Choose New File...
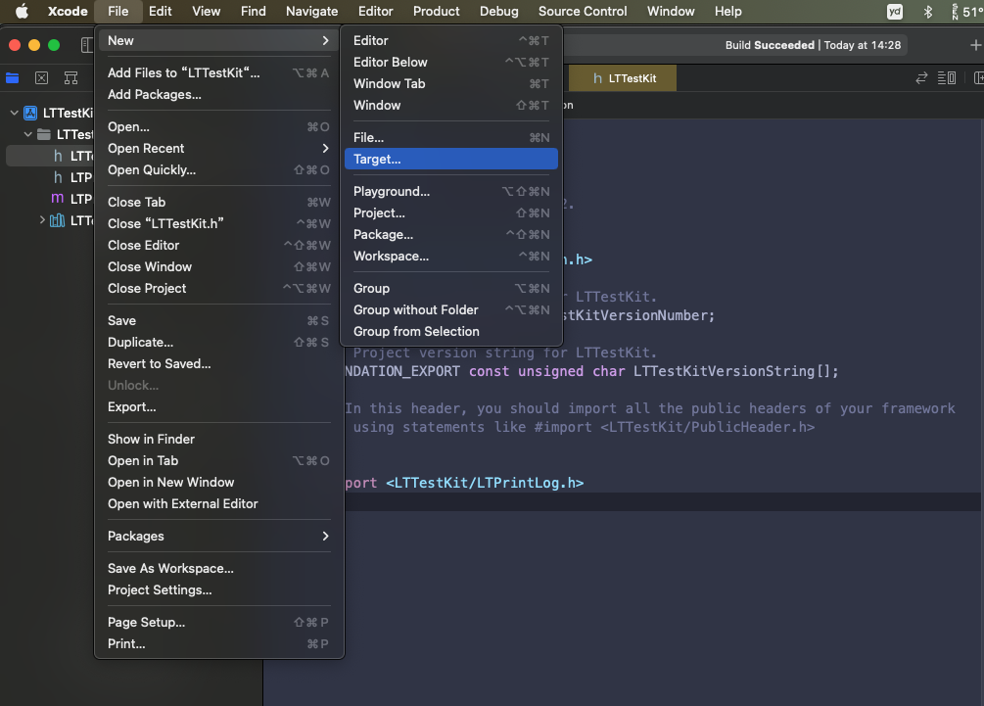This screenshot has width=984, height=706. tap(451, 137)
